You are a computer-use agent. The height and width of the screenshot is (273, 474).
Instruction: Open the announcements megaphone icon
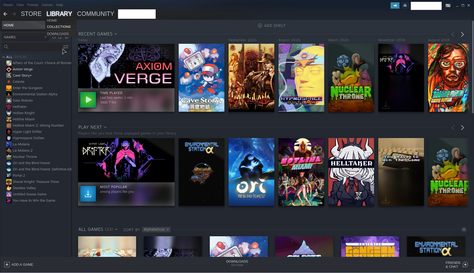pos(395,5)
